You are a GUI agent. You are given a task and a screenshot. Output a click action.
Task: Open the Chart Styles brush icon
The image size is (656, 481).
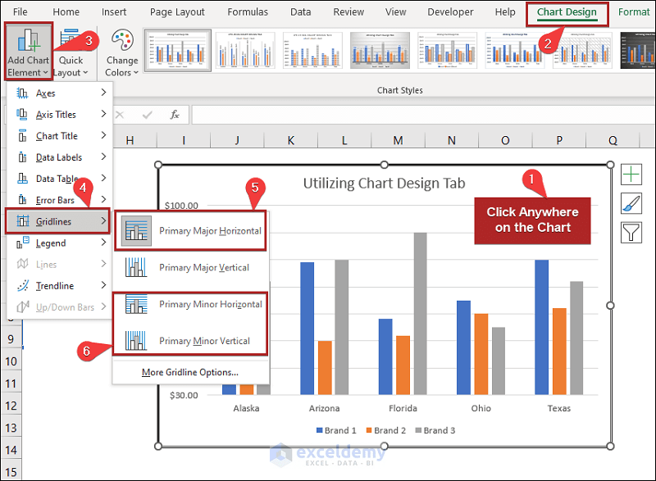pyautogui.click(x=633, y=203)
